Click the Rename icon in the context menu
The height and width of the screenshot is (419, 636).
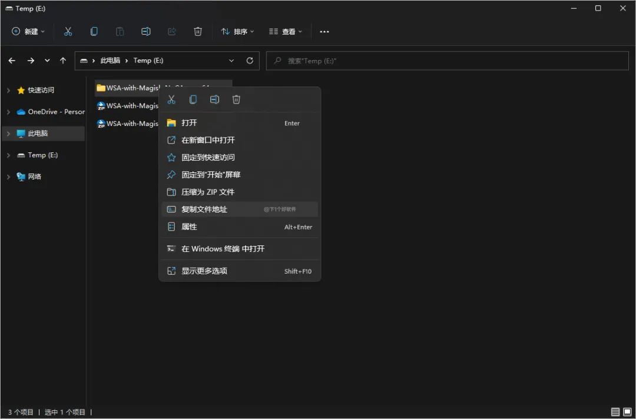coord(214,99)
